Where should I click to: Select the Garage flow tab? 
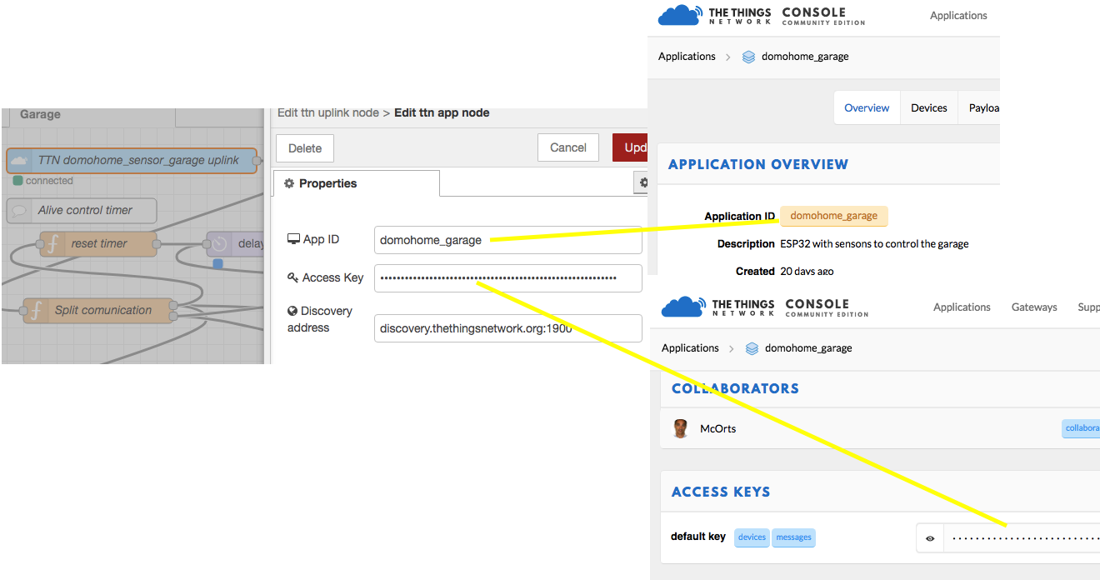click(x=40, y=115)
